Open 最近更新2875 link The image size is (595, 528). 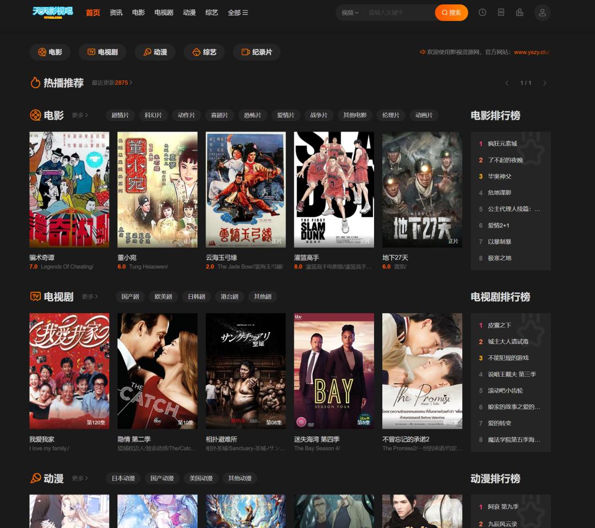pyautogui.click(x=112, y=83)
